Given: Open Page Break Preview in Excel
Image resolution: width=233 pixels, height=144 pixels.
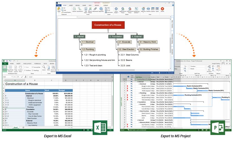Looking at the screenshot, I should click(10, 69).
